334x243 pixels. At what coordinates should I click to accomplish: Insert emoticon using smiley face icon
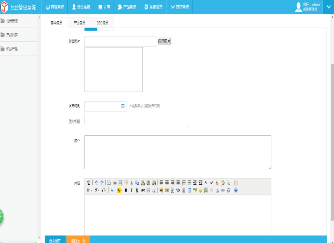200,190
